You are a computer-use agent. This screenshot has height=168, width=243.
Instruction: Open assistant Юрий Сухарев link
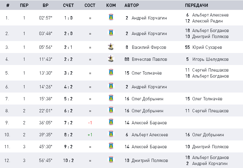[207, 47]
